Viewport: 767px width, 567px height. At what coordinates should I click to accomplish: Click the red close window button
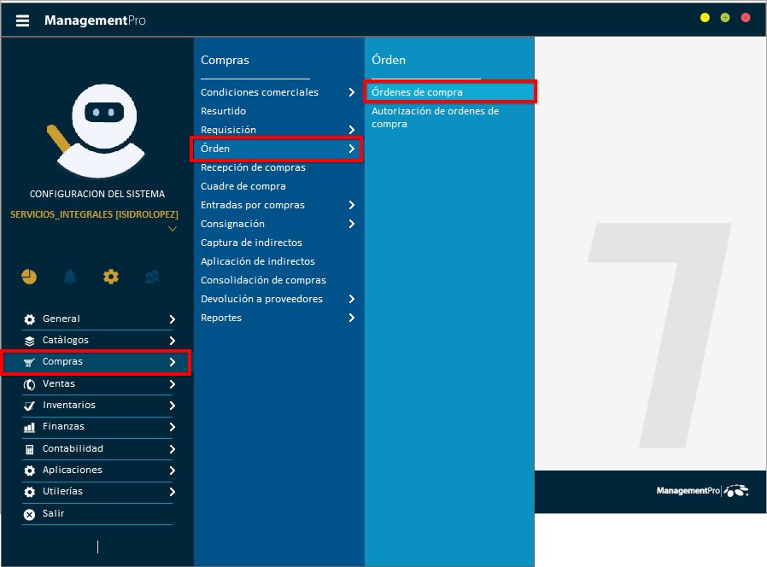tap(746, 18)
